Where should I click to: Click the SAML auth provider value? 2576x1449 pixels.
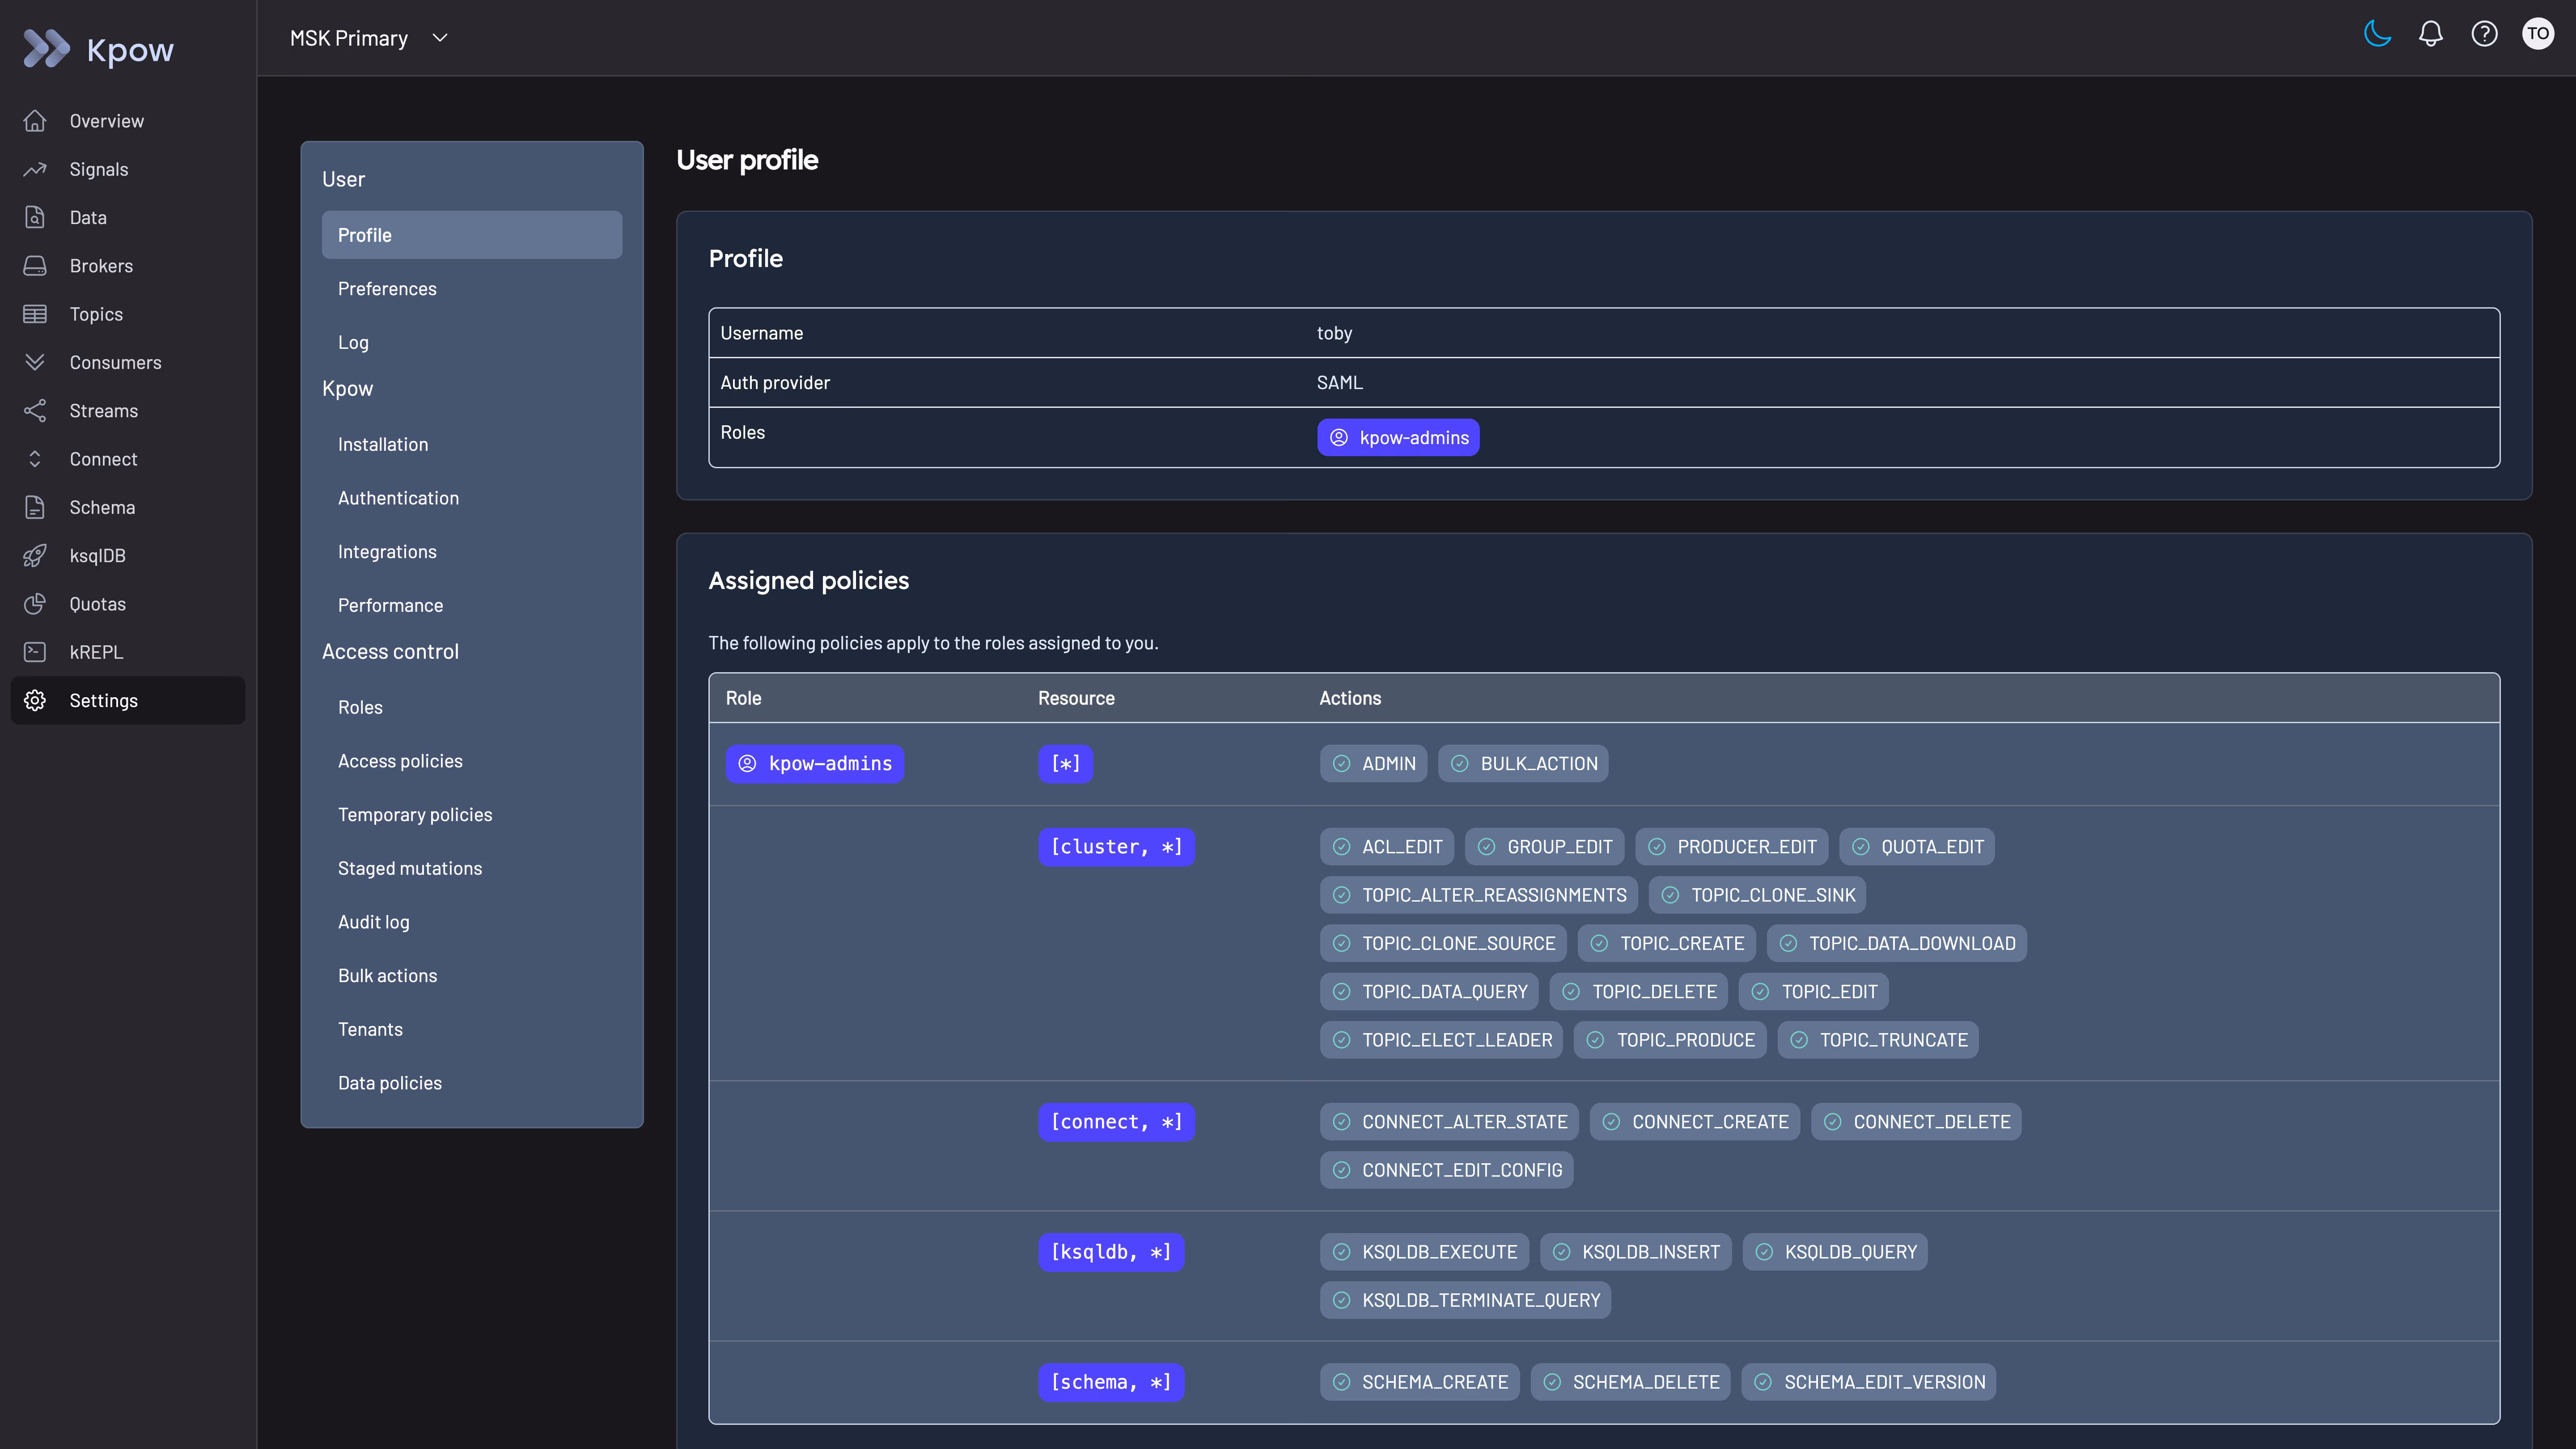1340,383
